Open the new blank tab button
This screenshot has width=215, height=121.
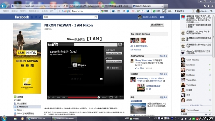[x=166, y=6]
